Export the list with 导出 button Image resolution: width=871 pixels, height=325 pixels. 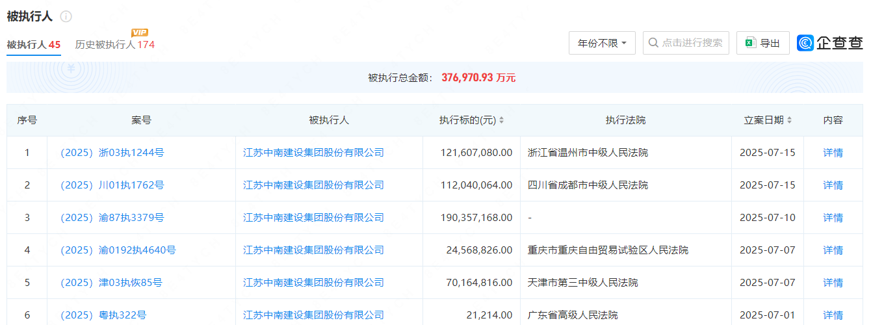click(763, 43)
